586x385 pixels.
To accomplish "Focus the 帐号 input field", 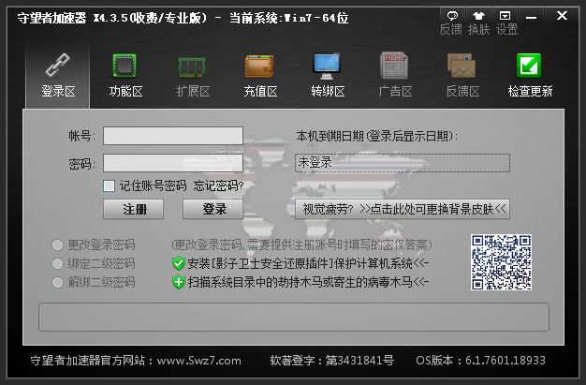I will pyautogui.click(x=173, y=136).
